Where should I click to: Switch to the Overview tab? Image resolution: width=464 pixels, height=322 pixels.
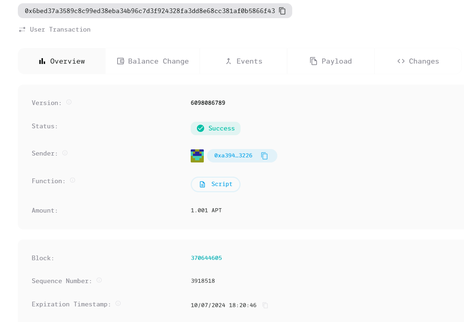(x=62, y=61)
